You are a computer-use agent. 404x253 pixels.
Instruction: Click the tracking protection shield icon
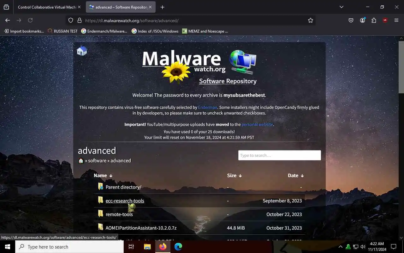coord(71,20)
